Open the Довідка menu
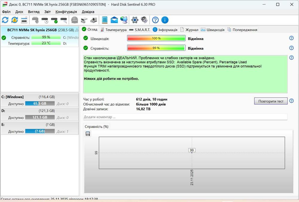299x202 pixels. pyautogui.click(x=88, y=12)
